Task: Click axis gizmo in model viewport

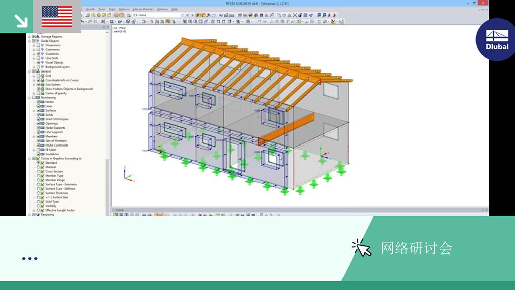Action: click(128, 175)
